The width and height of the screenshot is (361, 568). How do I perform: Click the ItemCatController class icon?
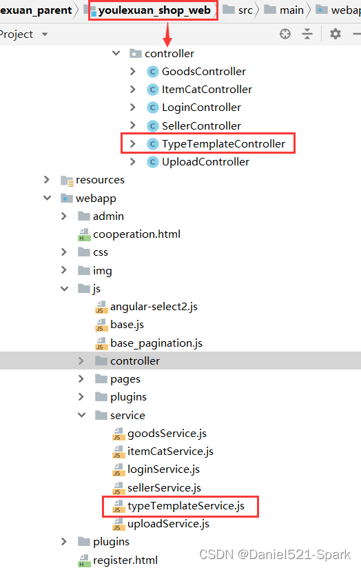[153, 90]
